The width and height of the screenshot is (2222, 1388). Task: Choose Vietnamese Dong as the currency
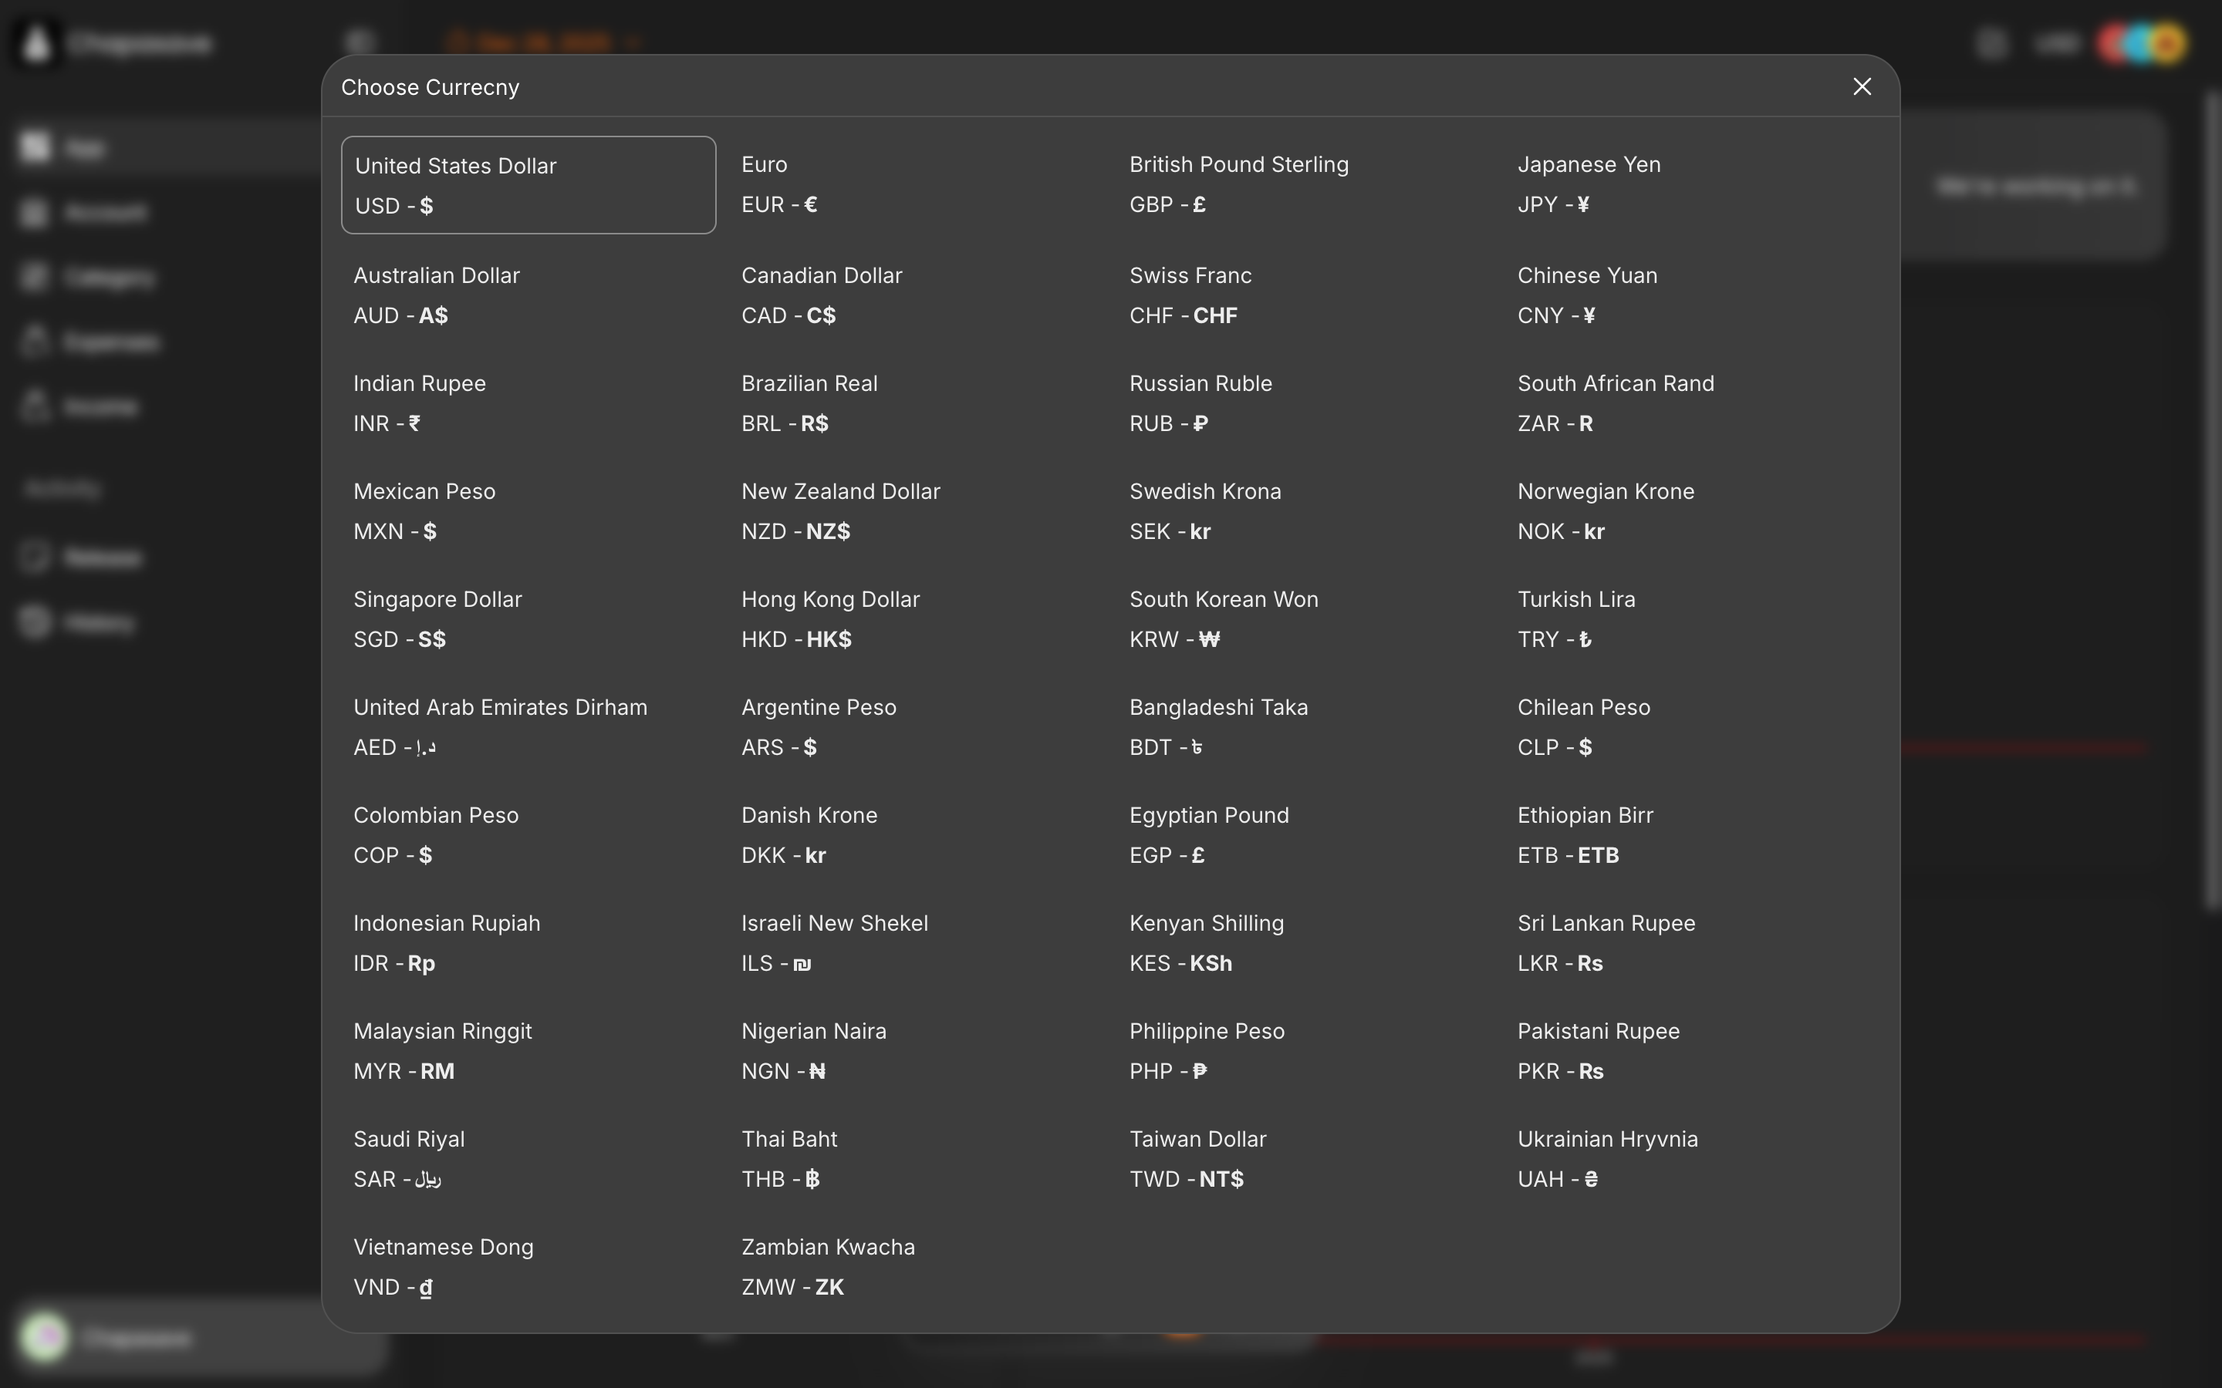pyautogui.click(x=527, y=1266)
